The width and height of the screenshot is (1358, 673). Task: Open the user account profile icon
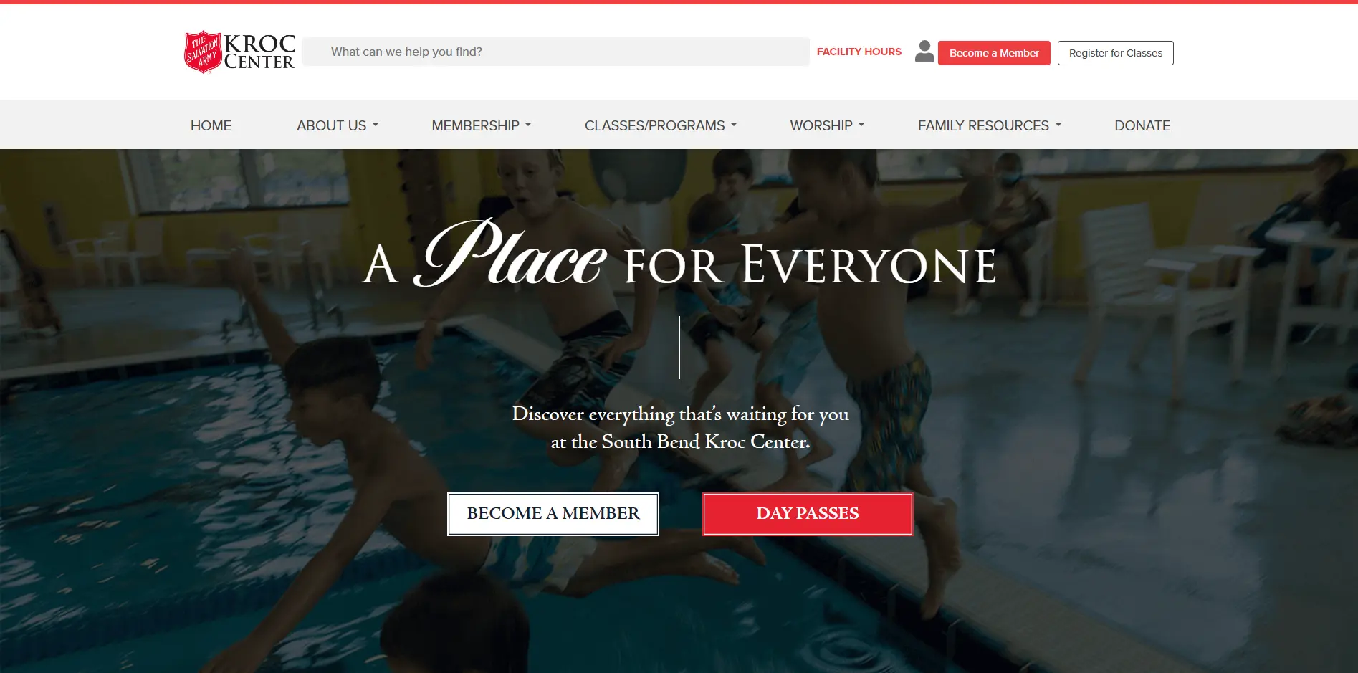click(x=924, y=52)
